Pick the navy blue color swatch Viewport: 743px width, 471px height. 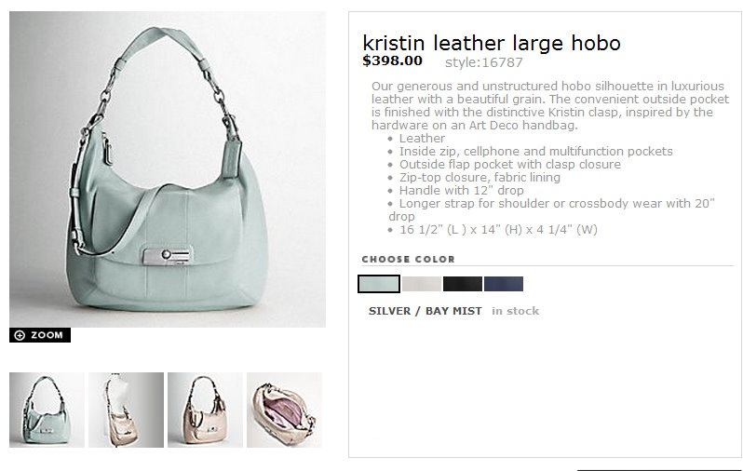[x=503, y=284]
